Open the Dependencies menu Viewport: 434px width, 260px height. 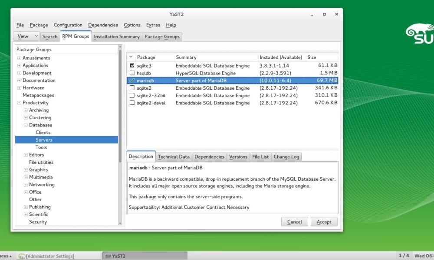click(x=103, y=25)
